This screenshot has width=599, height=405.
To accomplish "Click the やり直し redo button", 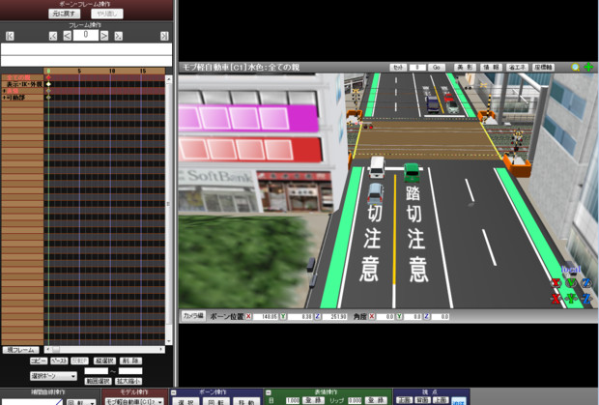I will 107,14.
